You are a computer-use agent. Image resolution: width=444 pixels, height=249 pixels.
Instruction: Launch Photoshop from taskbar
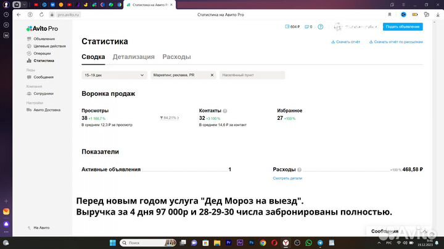click(x=252, y=243)
